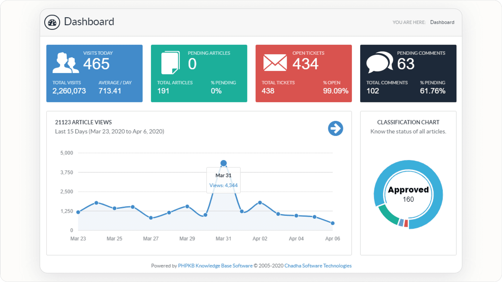Click the Total Visits value 2,260,073
This screenshot has height=282, width=502.
[69, 91]
